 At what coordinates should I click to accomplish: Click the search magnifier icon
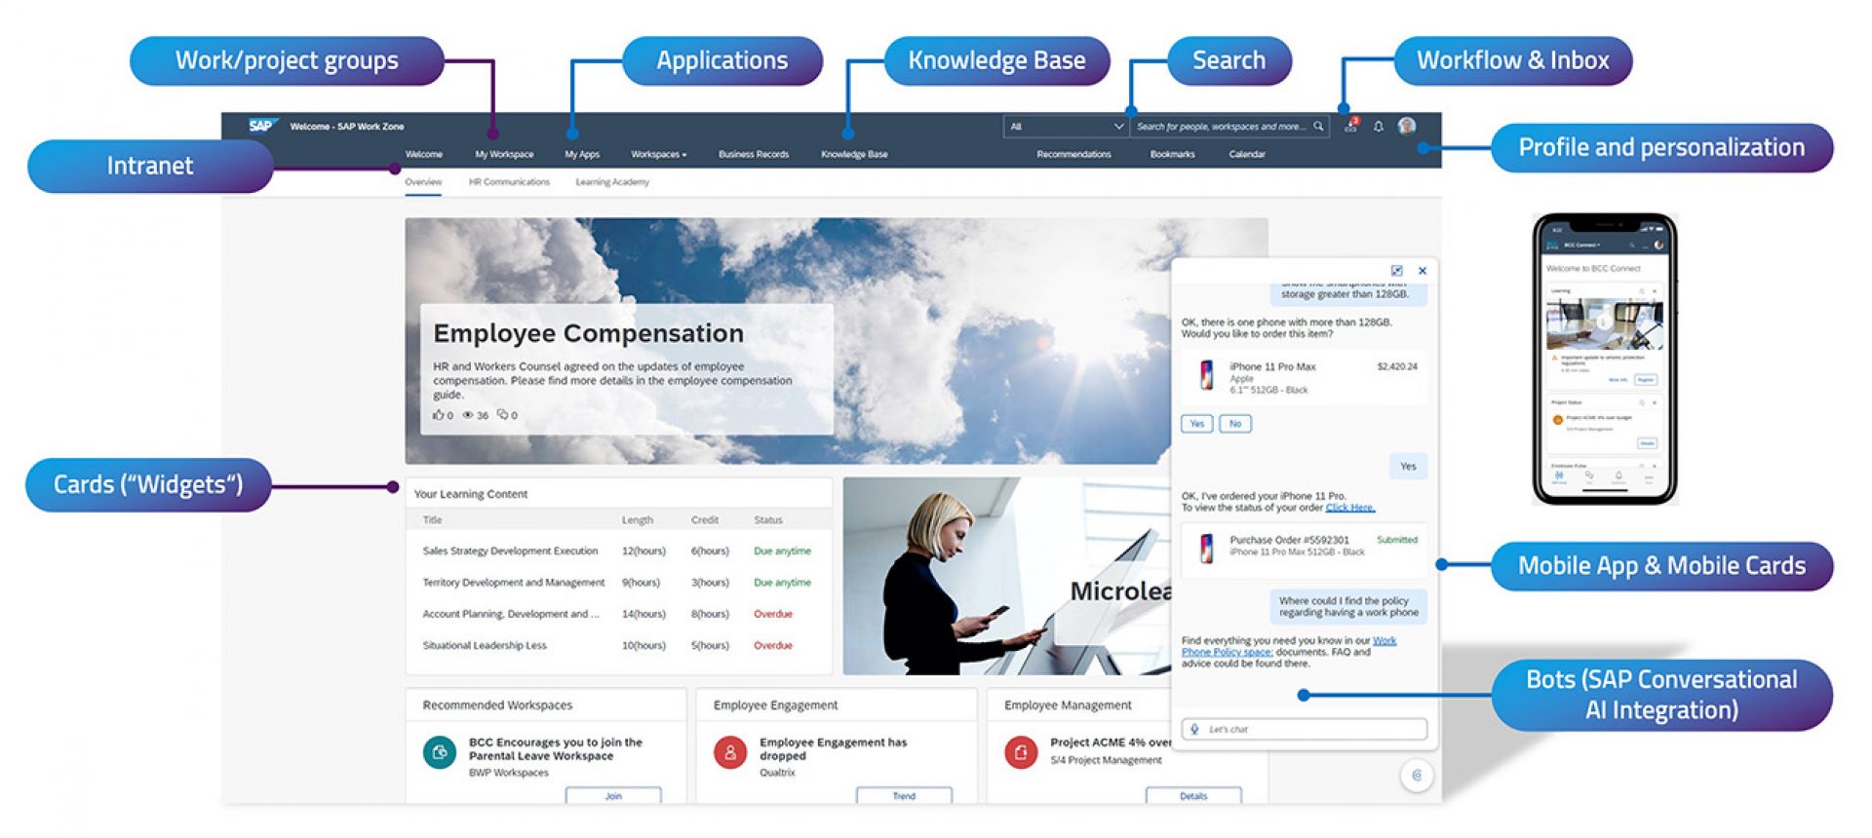coord(1318,127)
